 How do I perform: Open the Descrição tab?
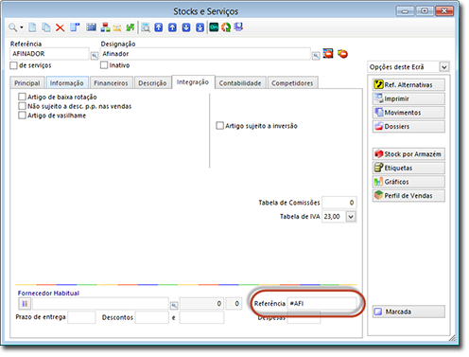(x=152, y=83)
